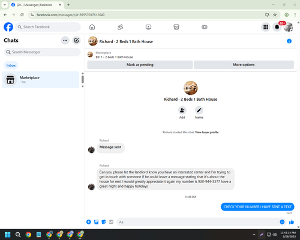Click the address bar URL
Viewport: 300px width, 240px height.
coord(70,15)
